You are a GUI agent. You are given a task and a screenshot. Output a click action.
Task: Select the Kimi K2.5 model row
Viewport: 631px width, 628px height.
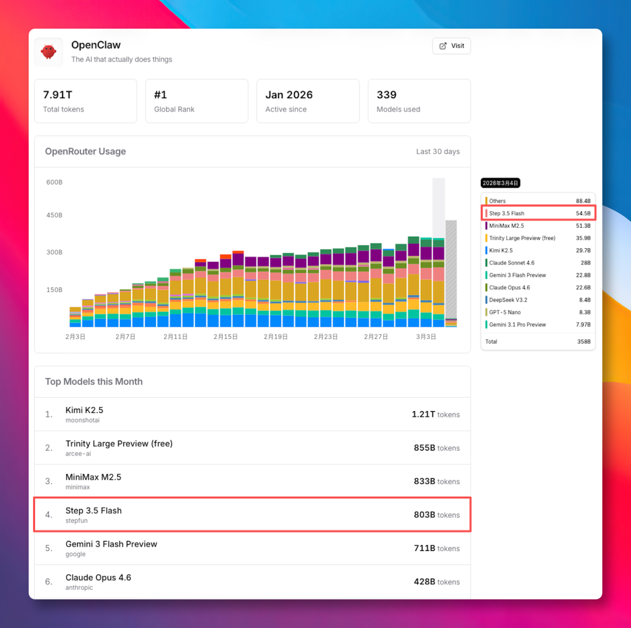point(252,414)
